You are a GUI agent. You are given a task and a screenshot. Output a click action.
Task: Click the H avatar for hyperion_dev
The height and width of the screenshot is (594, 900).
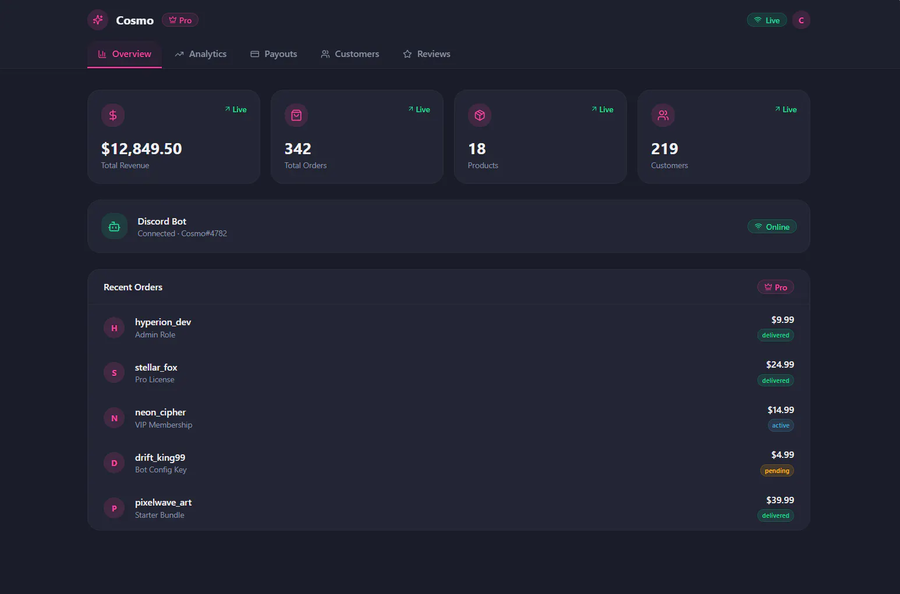tap(114, 328)
